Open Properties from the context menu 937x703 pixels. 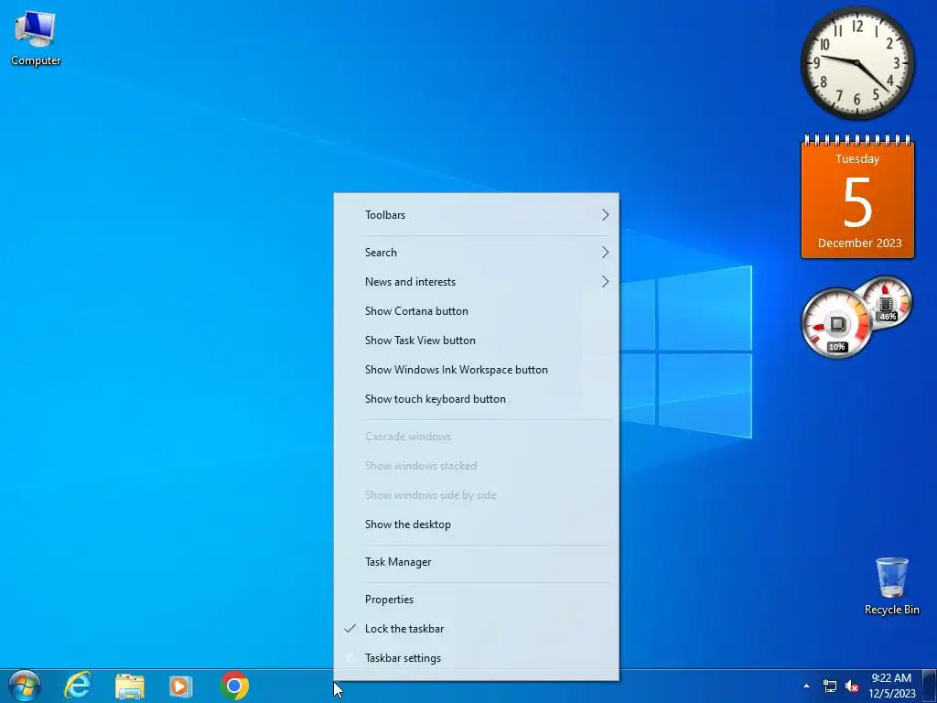pos(476,599)
